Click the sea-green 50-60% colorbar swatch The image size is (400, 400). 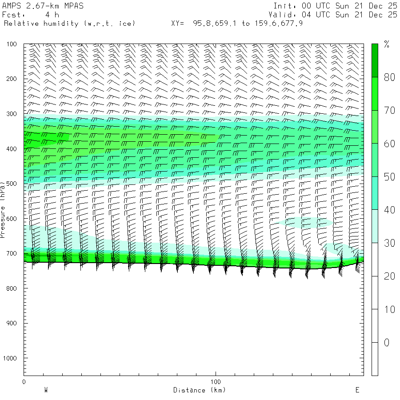tap(375, 160)
